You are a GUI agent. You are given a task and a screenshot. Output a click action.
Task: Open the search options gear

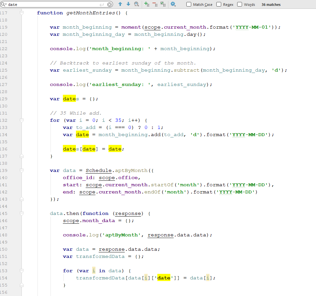coord(173,4)
